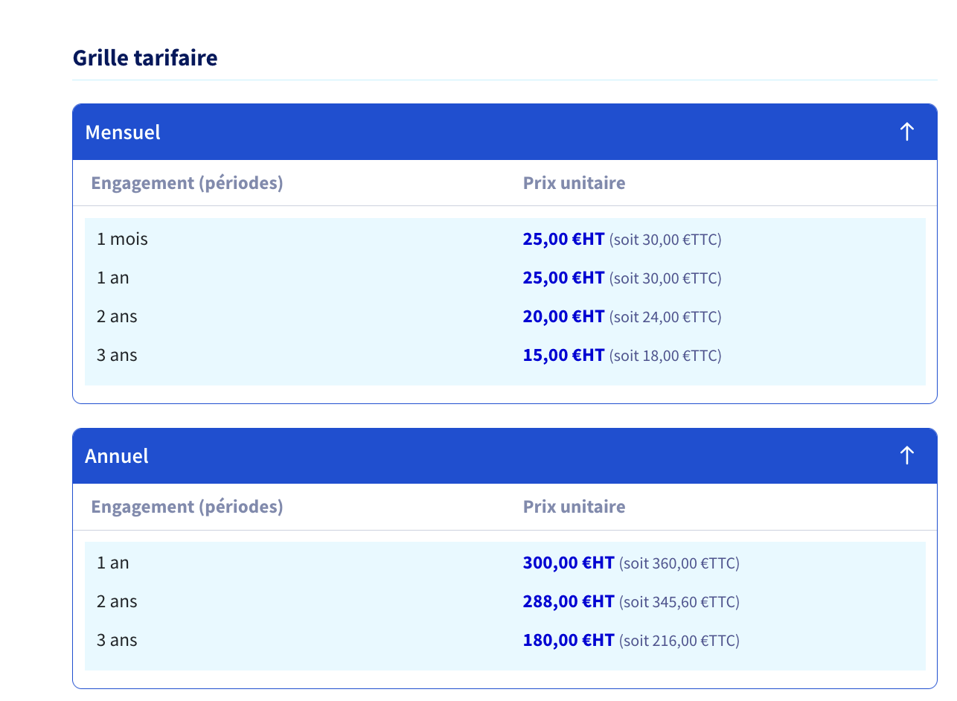Click the Engagement (périodes) column header in Mensuel

pos(187,183)
